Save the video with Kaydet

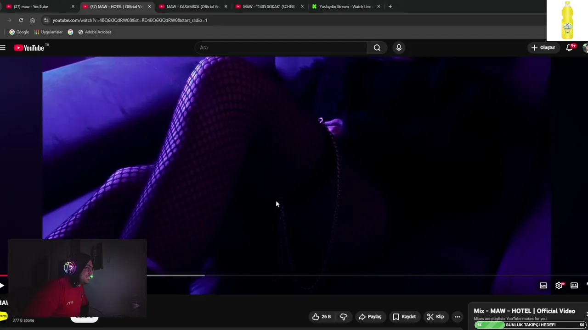(x=404, y=317)
